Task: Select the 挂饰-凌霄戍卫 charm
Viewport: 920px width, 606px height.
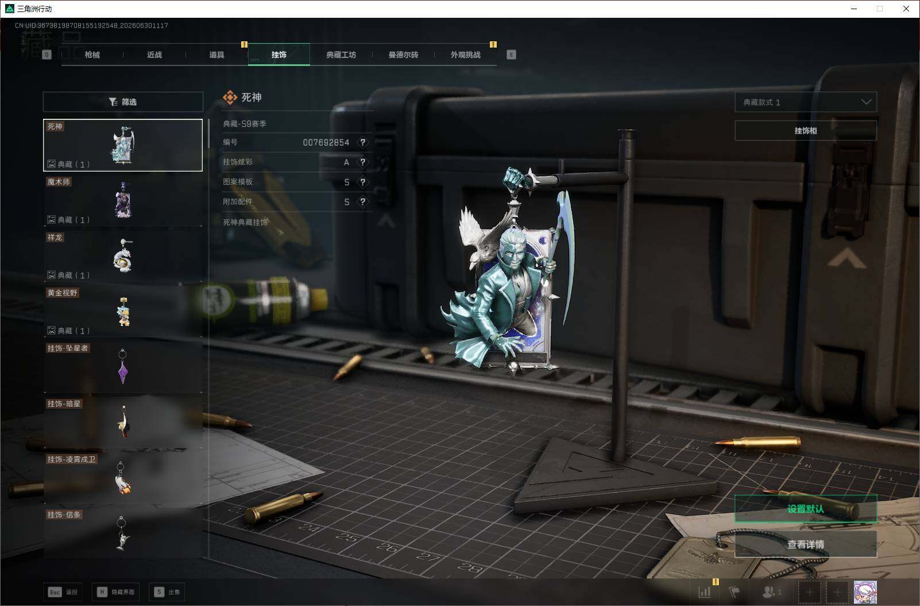Action: click(x=123, y=479)
